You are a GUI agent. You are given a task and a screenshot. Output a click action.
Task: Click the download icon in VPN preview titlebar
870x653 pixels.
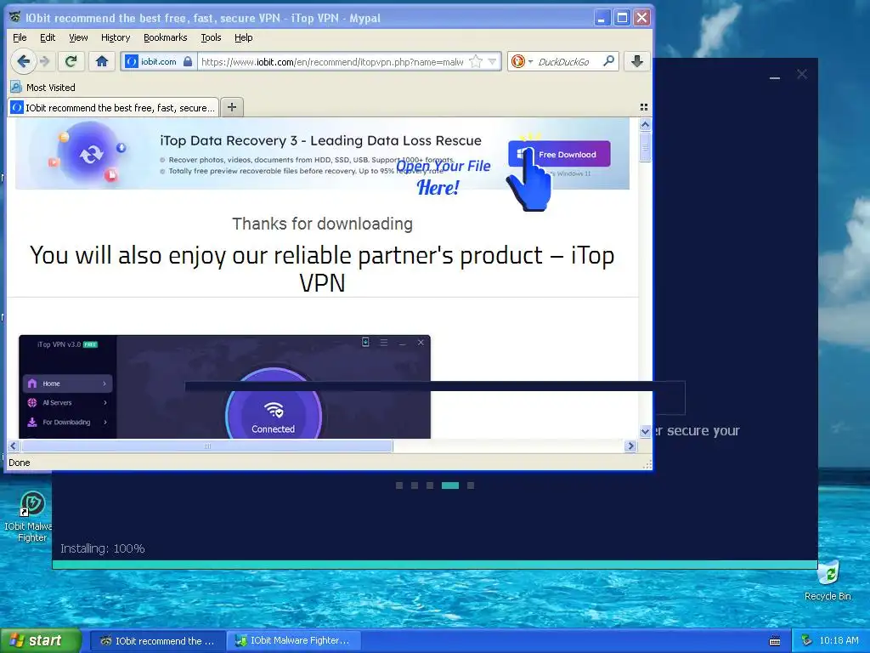365,342
